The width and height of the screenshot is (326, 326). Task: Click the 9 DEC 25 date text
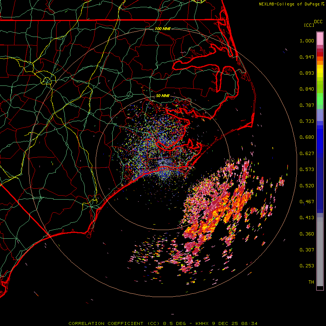[225, 323]
